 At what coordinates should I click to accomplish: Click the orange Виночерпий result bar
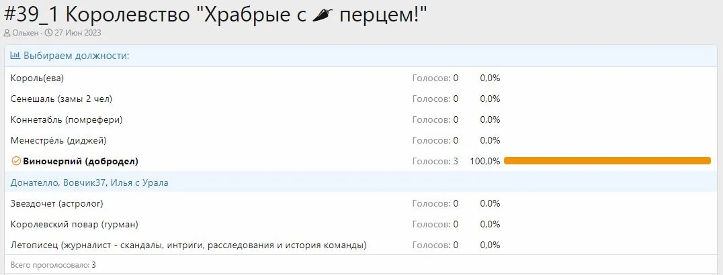[607, 161]
